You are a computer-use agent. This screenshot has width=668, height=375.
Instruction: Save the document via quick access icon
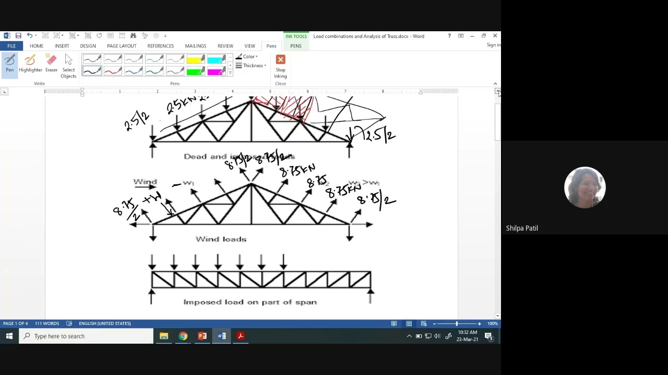[x=18, y=36]
